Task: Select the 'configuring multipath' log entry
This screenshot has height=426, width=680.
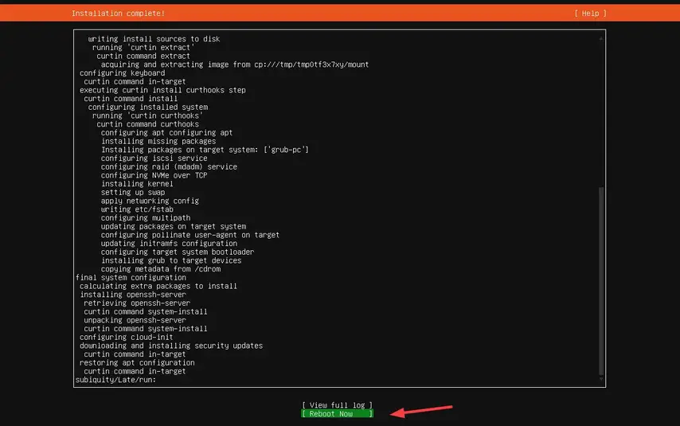Action: click(145, 217)
